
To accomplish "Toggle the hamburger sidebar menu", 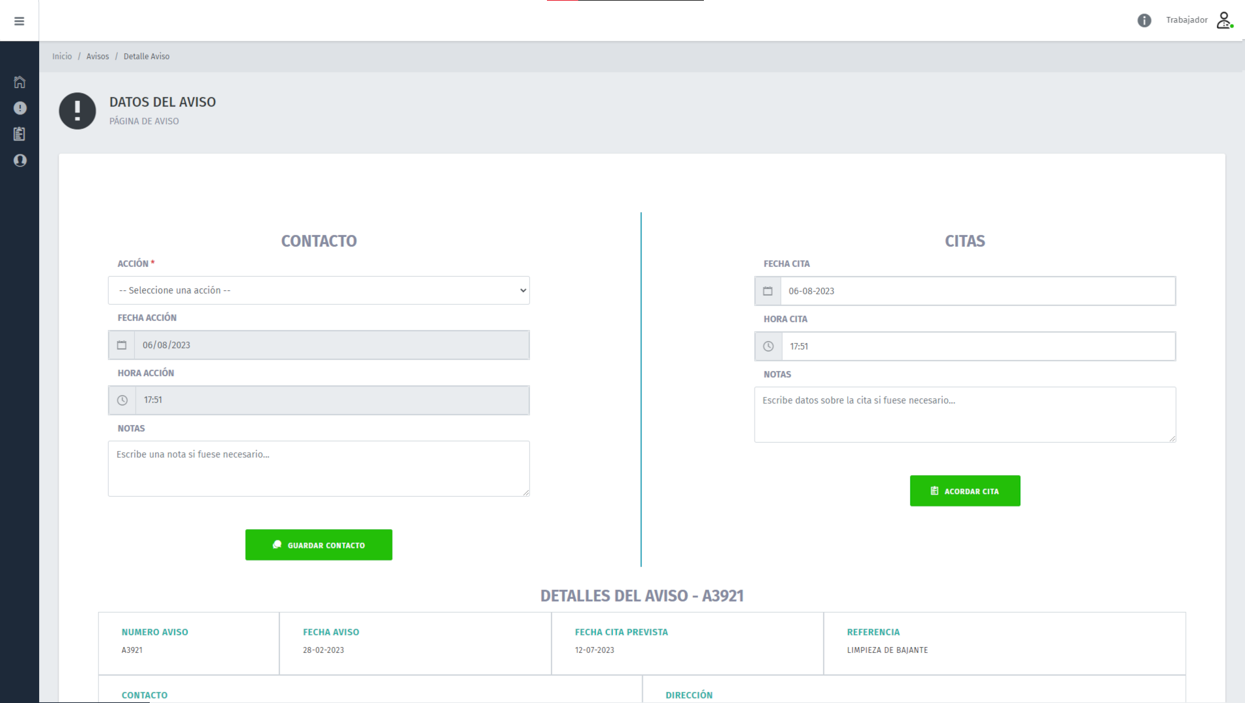I will click(20, 21).
